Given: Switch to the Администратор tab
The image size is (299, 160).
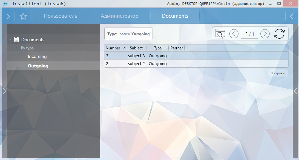Looking at the screenshot, I should (x=119, y=16).
